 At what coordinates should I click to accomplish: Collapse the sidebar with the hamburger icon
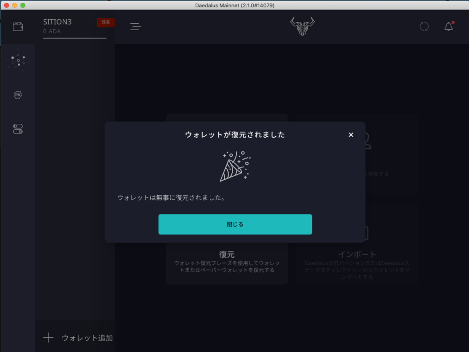136,27
